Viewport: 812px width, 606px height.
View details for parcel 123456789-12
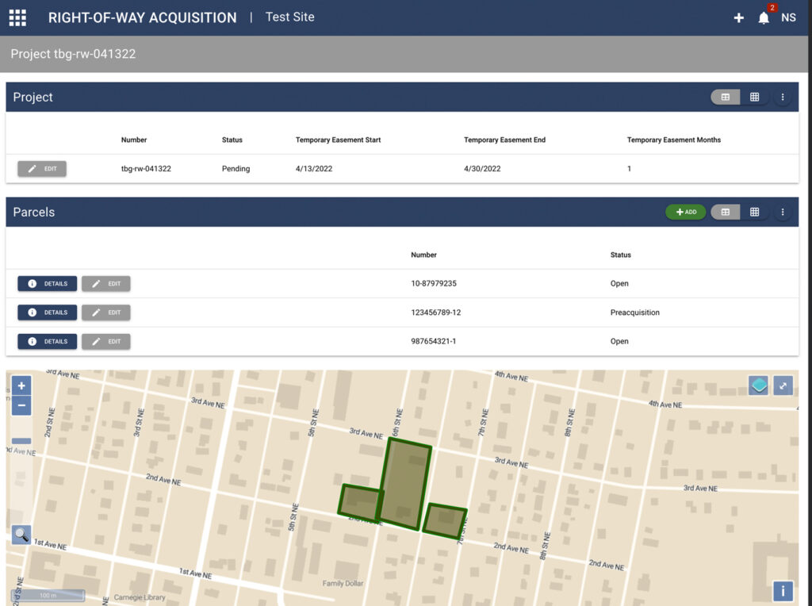click(47, 312)
